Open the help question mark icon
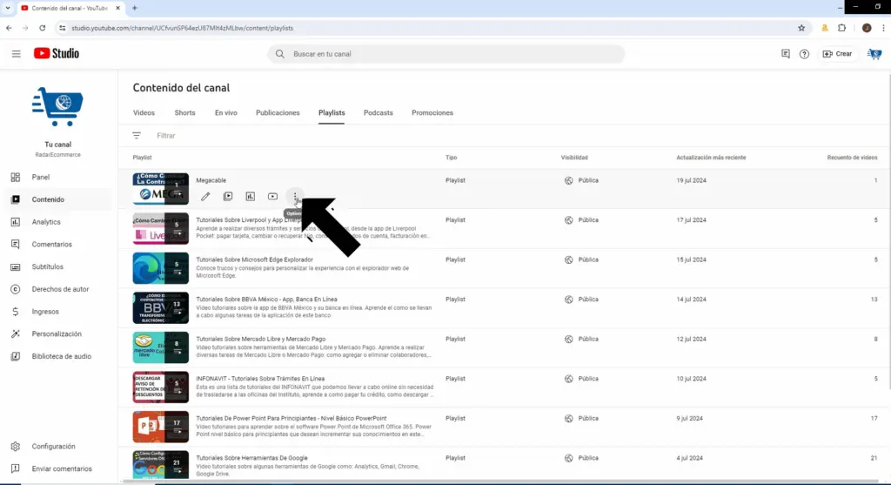Screen dimensions: 891x485 (x=804, y=54)
